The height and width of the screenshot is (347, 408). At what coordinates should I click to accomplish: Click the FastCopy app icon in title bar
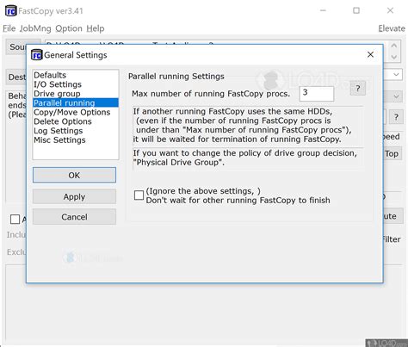click(x=11, y=11)
